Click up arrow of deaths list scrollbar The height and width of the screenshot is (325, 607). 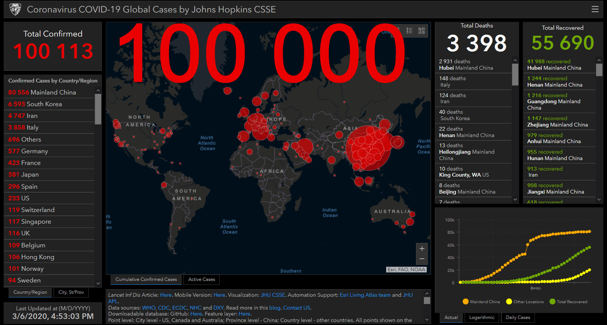coord(515,60)
